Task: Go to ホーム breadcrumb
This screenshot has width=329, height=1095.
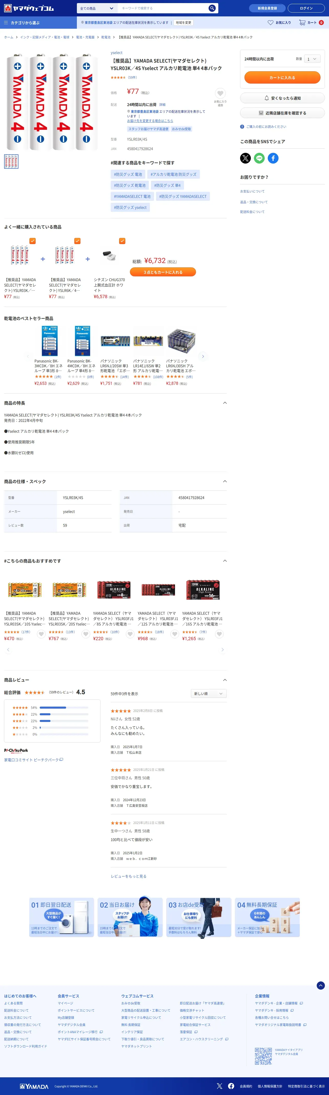Action: tap(8, 37)
